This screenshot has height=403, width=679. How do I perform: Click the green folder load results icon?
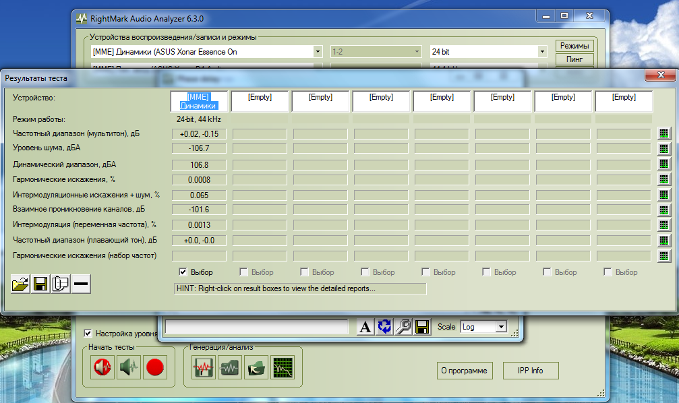pyautogui.click(x=256, y=368)
